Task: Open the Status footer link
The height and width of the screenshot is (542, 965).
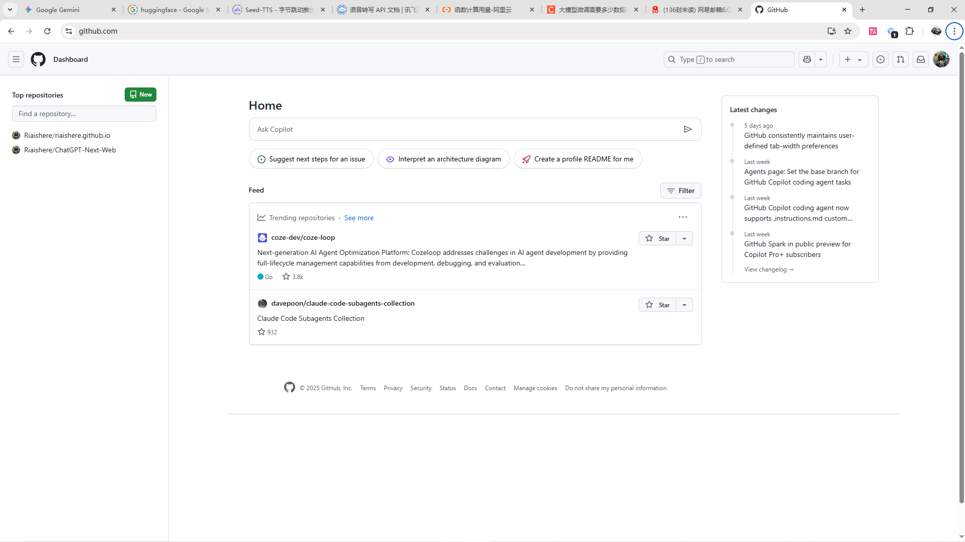Action: click(x=448, y=388)
